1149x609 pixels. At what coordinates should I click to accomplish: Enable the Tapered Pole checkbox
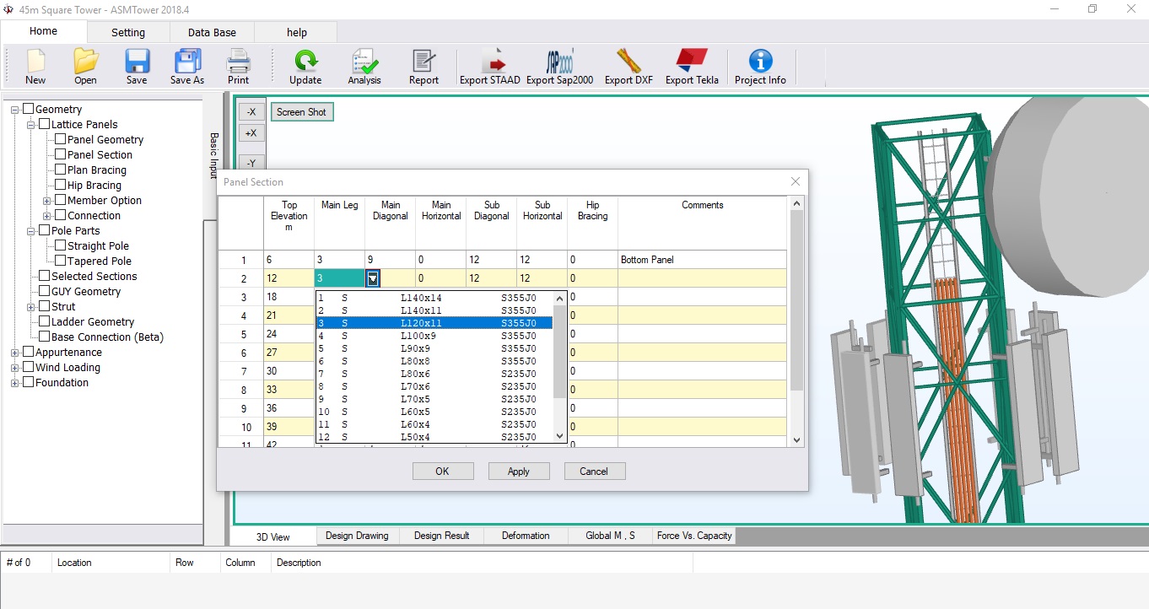(60, 261)
